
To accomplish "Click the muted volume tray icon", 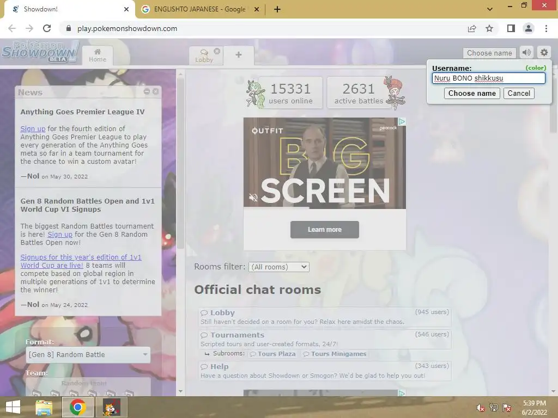I will (481, 407).
